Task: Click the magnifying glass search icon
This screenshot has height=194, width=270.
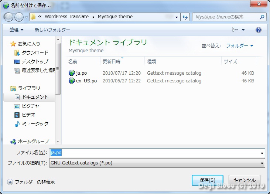Action: pos(262,17)
